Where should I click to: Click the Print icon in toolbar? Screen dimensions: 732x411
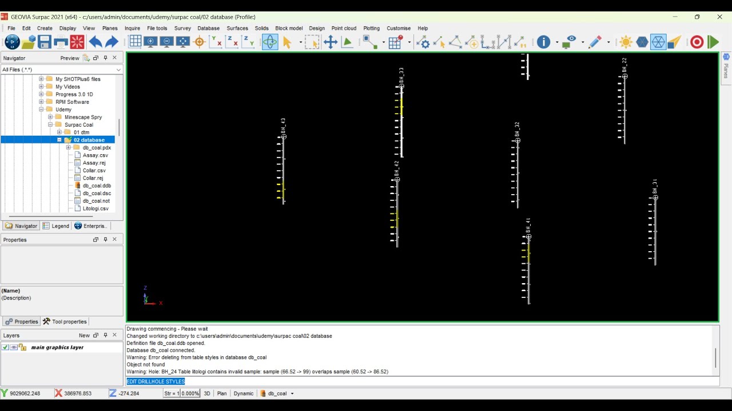(x=61, y=42)
